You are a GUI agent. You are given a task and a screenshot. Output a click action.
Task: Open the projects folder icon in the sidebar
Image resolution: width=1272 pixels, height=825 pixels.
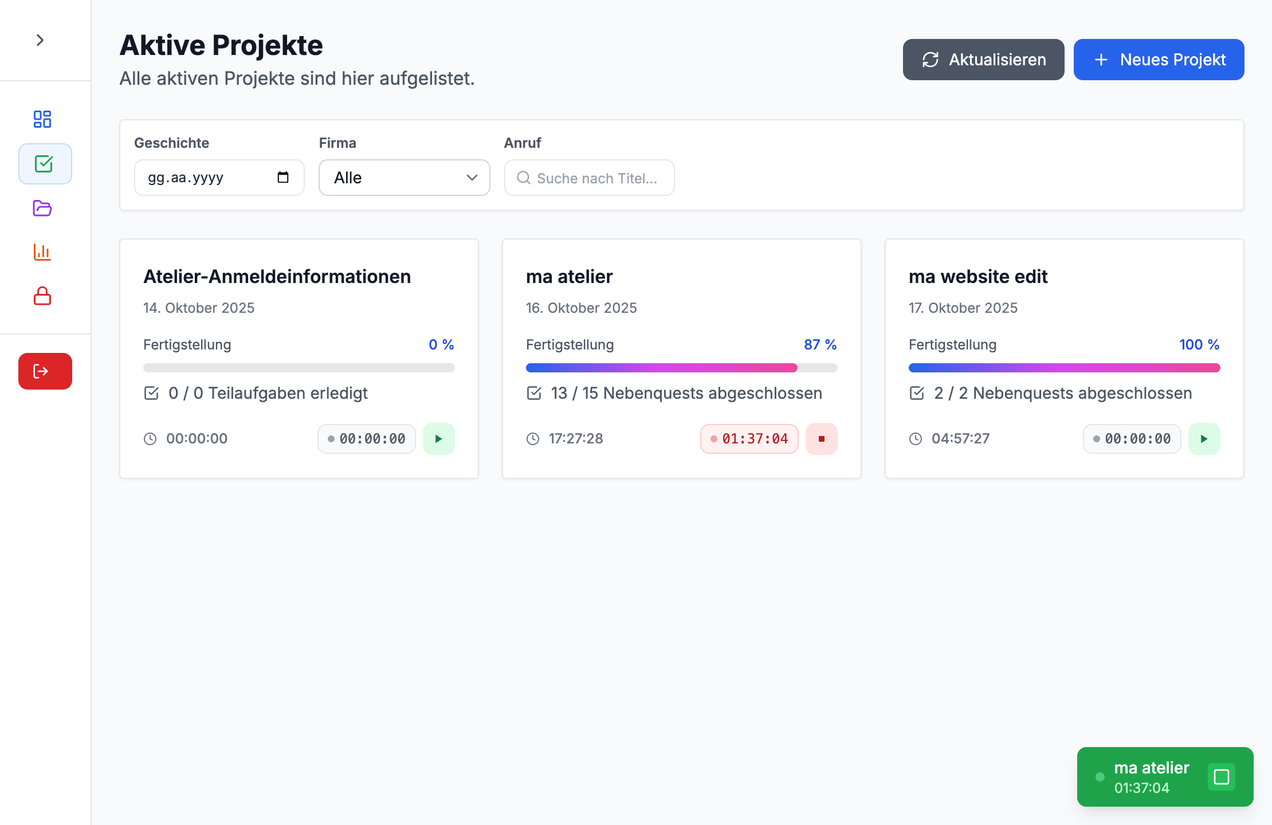(x=42, y=209)
